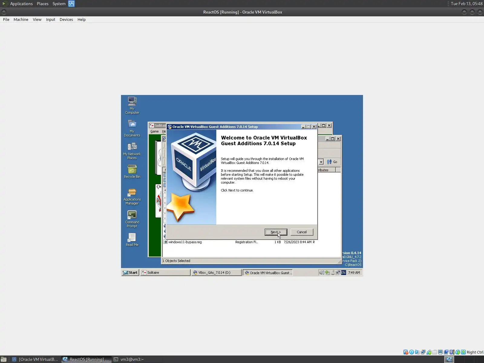484x363 pixels.
Task: Open the Input menu
Action: (51, 19)
